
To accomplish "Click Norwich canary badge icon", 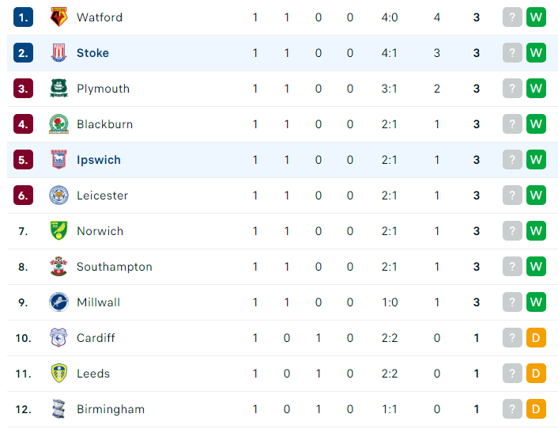I will point(58,231).
